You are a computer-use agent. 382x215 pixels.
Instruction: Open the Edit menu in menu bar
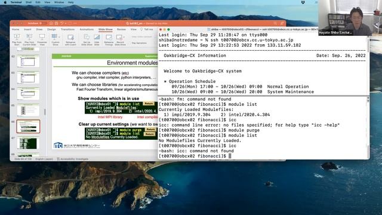pyautogui.click(x=38, y=2)
